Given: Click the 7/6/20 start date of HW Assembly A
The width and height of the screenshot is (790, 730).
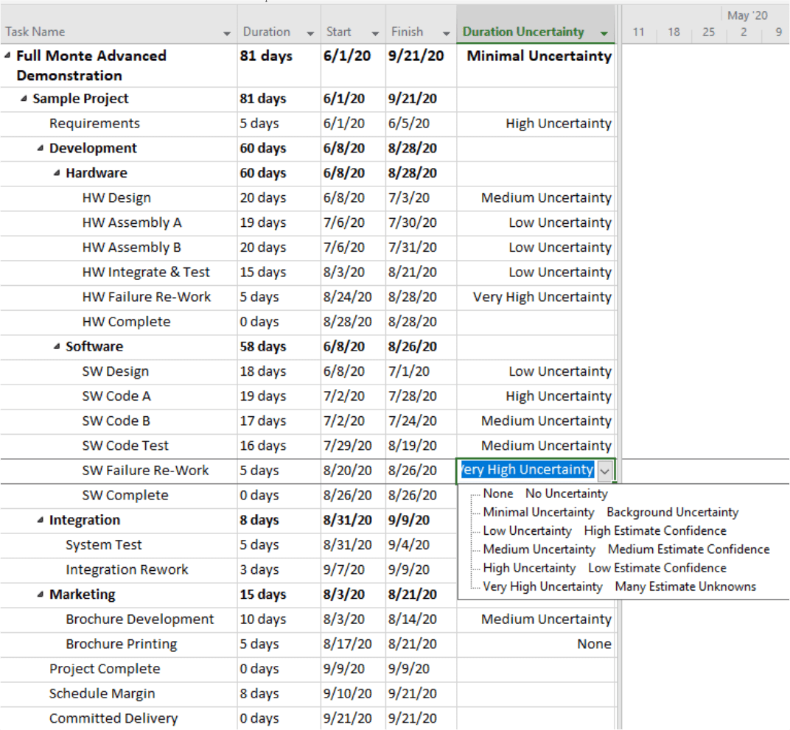Looking at the screenshot, I should pos(343,222).
